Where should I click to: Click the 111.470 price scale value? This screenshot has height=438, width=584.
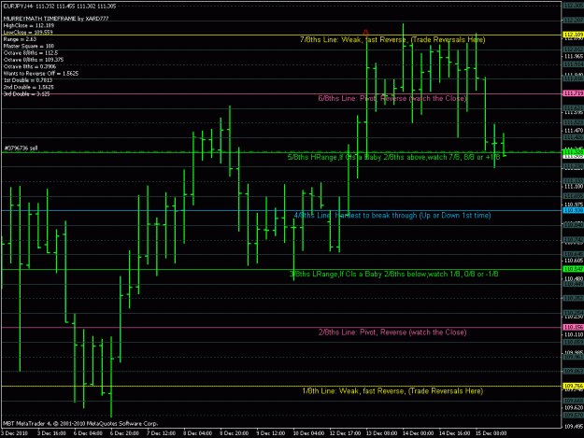(x=574, y=131)
